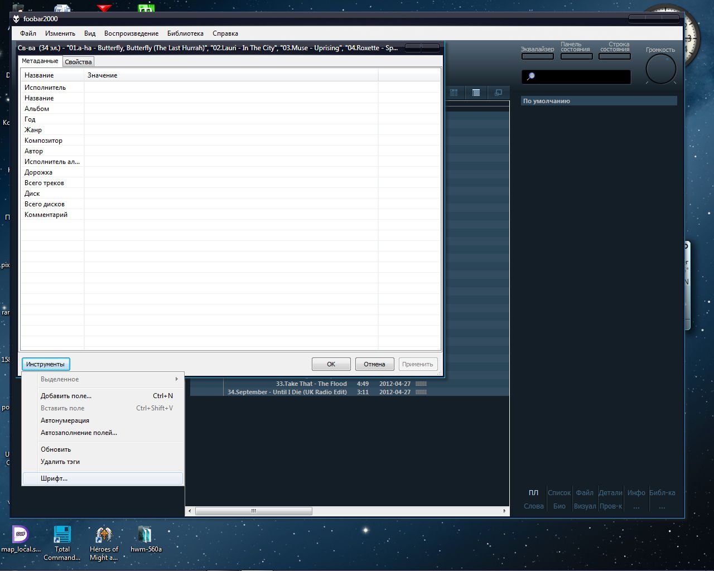Click the playlist horizontal scrollbar thumb
Viewport: 714px width, 571px height.
[254, 511]
